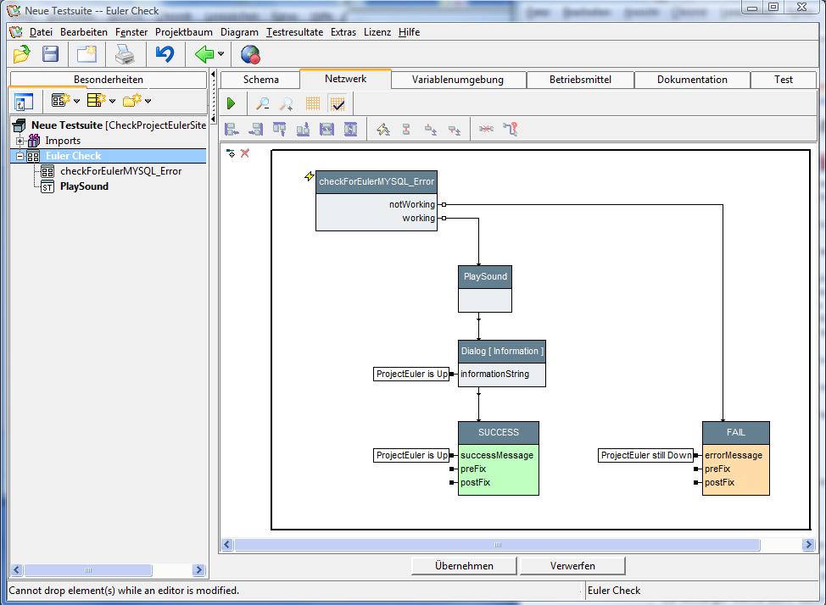The image size is (826, 605).
Task: Click the blue undo arrow icon
Action: (x=165, y=55)
